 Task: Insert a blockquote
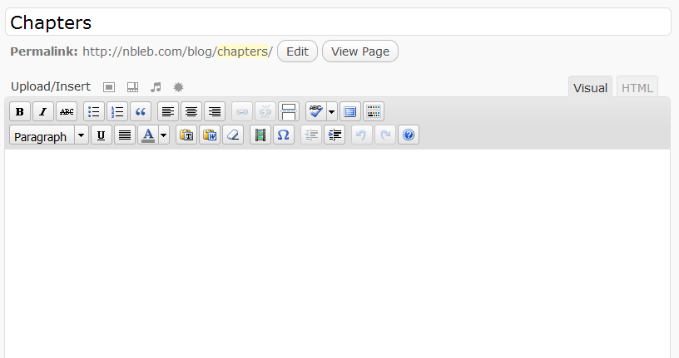141,112
